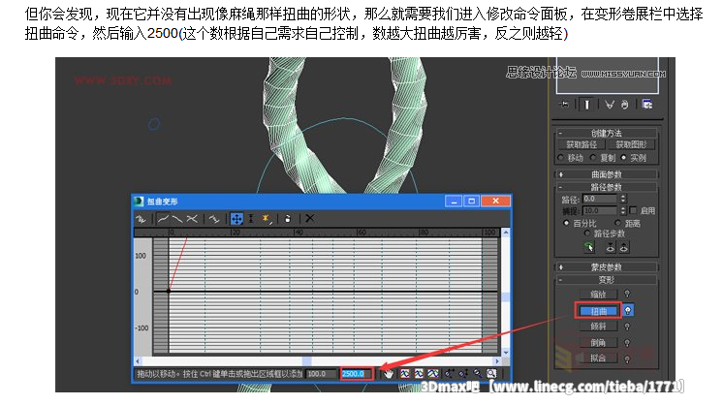Click spinner arrows beside 捕捉 value
This screenshot has height=405, width=723.
(623, 210)
